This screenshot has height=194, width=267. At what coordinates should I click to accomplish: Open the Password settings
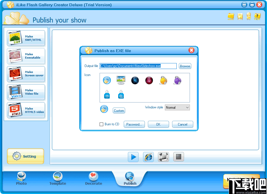click(x=134, y=124)
